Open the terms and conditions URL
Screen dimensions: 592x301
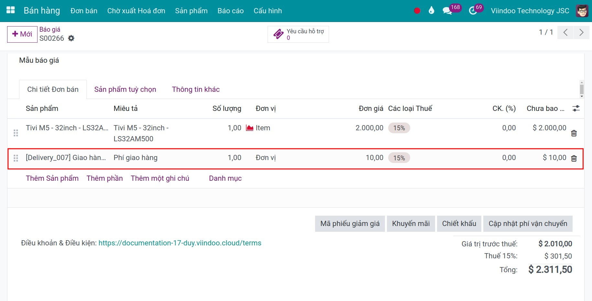[x=180, y=243]
